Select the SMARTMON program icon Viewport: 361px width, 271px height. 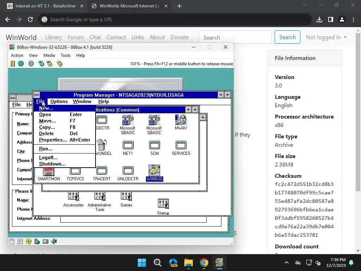click(49, 174)
